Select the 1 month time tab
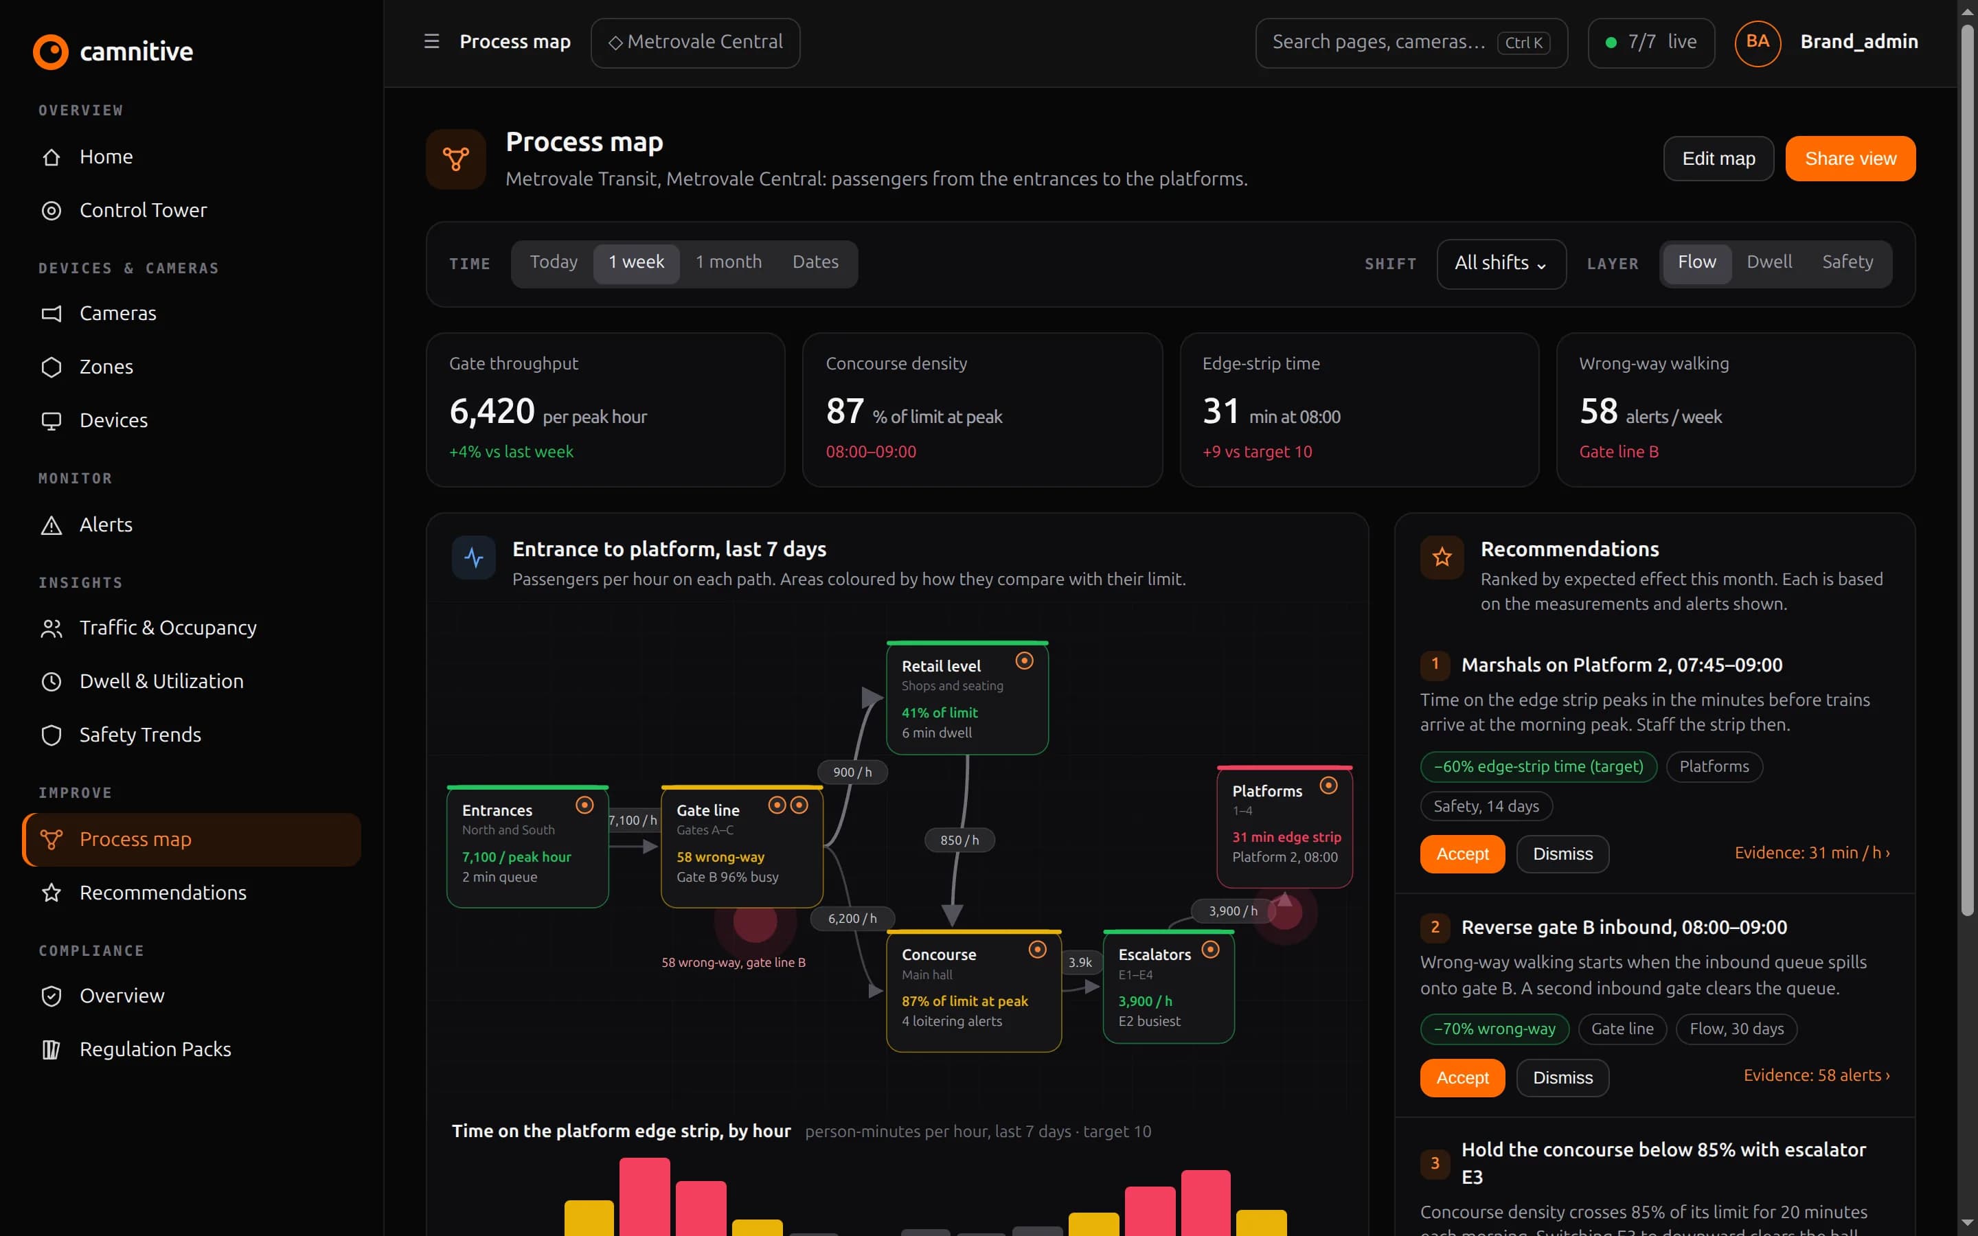Screen dimensions: 1978x1236 click(728, 262)
